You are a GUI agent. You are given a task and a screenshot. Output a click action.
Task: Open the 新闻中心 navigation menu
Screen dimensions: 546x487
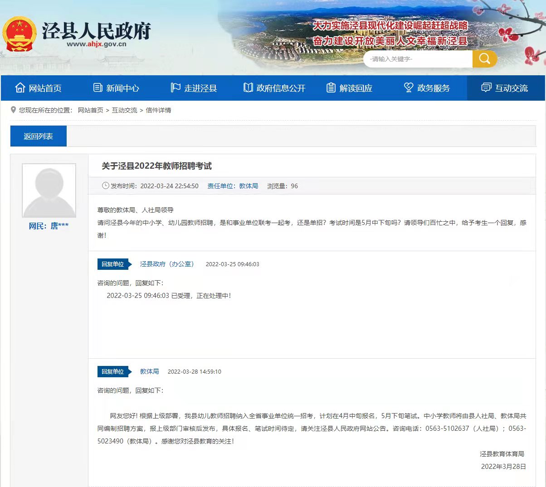click(122, 88)
